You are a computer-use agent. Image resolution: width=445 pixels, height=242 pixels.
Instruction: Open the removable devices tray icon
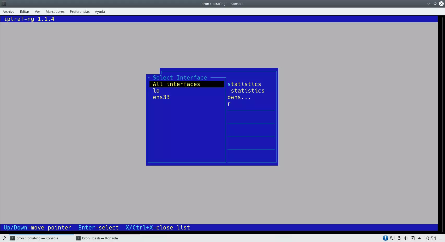pos(399,238)
